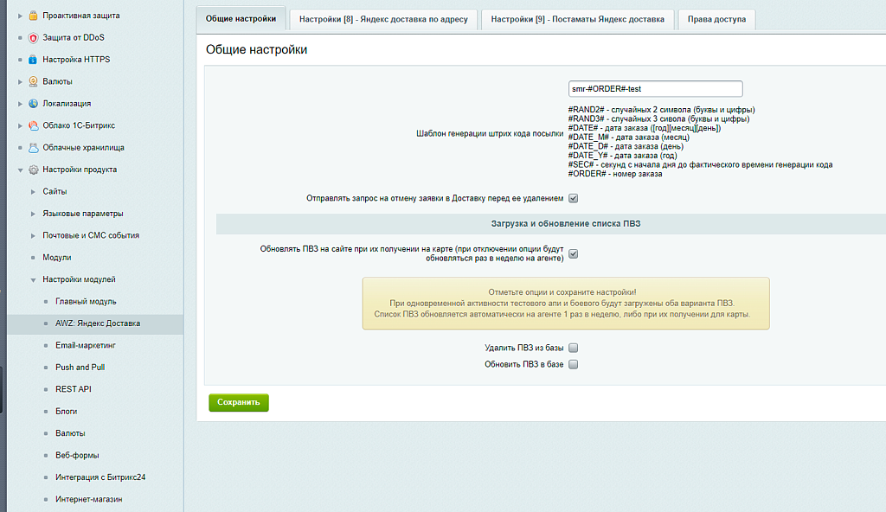Click the barcode template input field
The width and height of the screenshot is (886, 512).
click(x=655, y=88)
